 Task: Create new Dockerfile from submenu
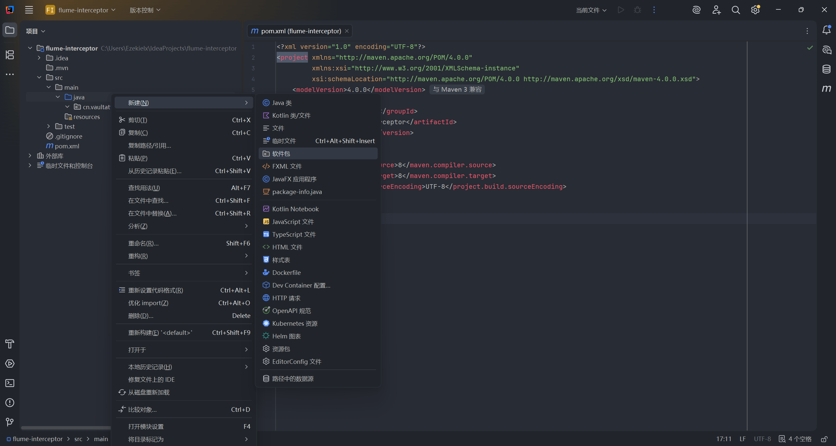[x=318, y=273]
